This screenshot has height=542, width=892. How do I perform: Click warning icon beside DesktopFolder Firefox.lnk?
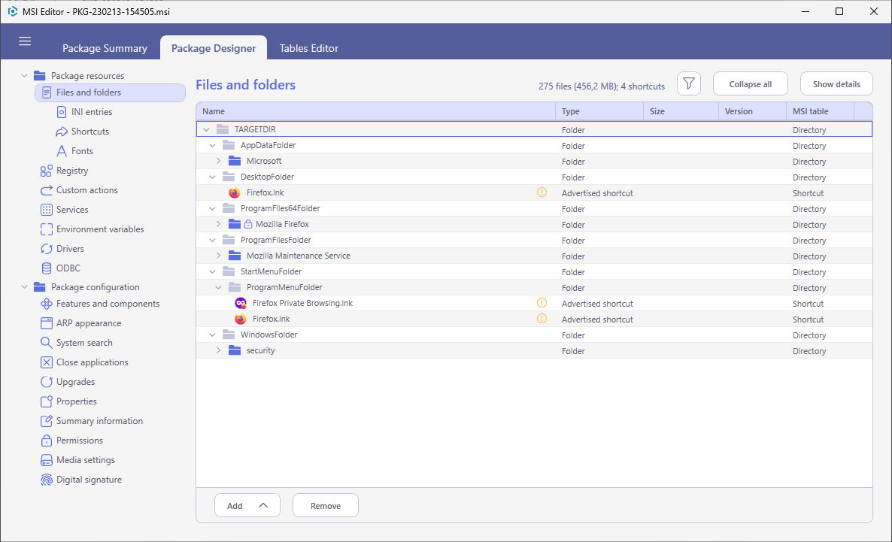pyautogui.click(x=542, y=193)
